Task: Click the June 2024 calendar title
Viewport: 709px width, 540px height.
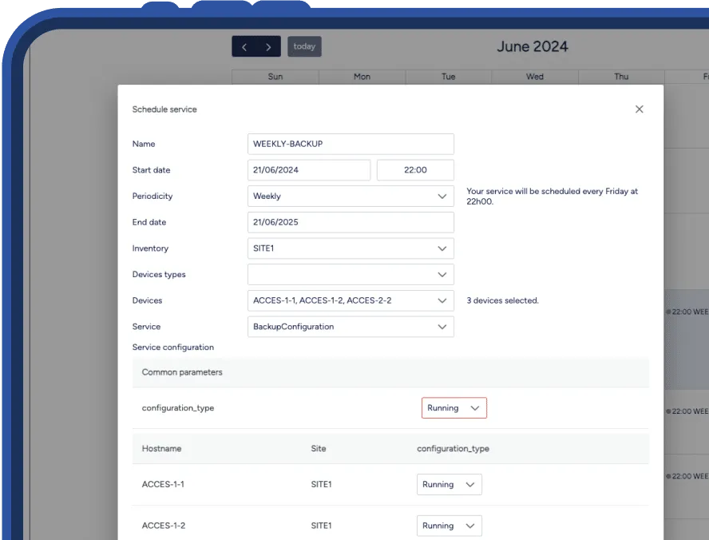Action: [533, 46]
